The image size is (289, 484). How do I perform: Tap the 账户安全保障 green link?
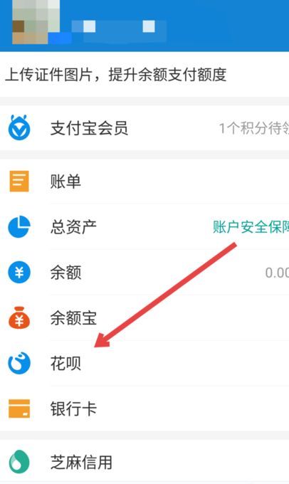point(251,227)
